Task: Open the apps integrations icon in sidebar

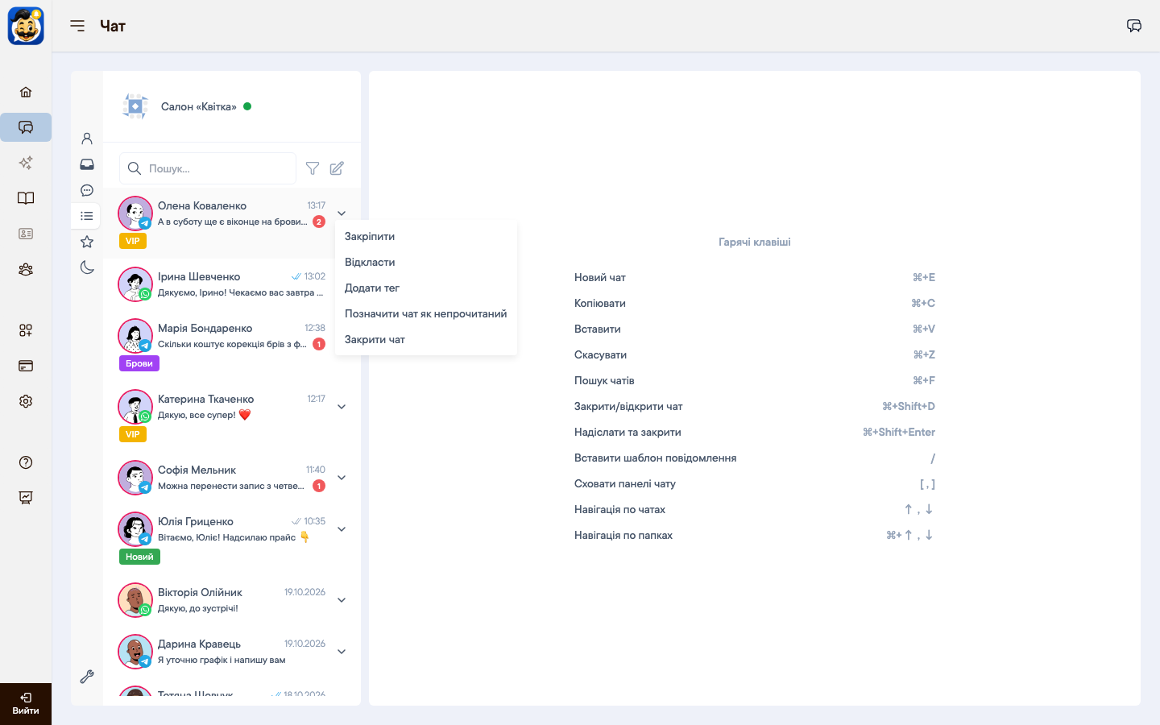Action: (26, 330)
